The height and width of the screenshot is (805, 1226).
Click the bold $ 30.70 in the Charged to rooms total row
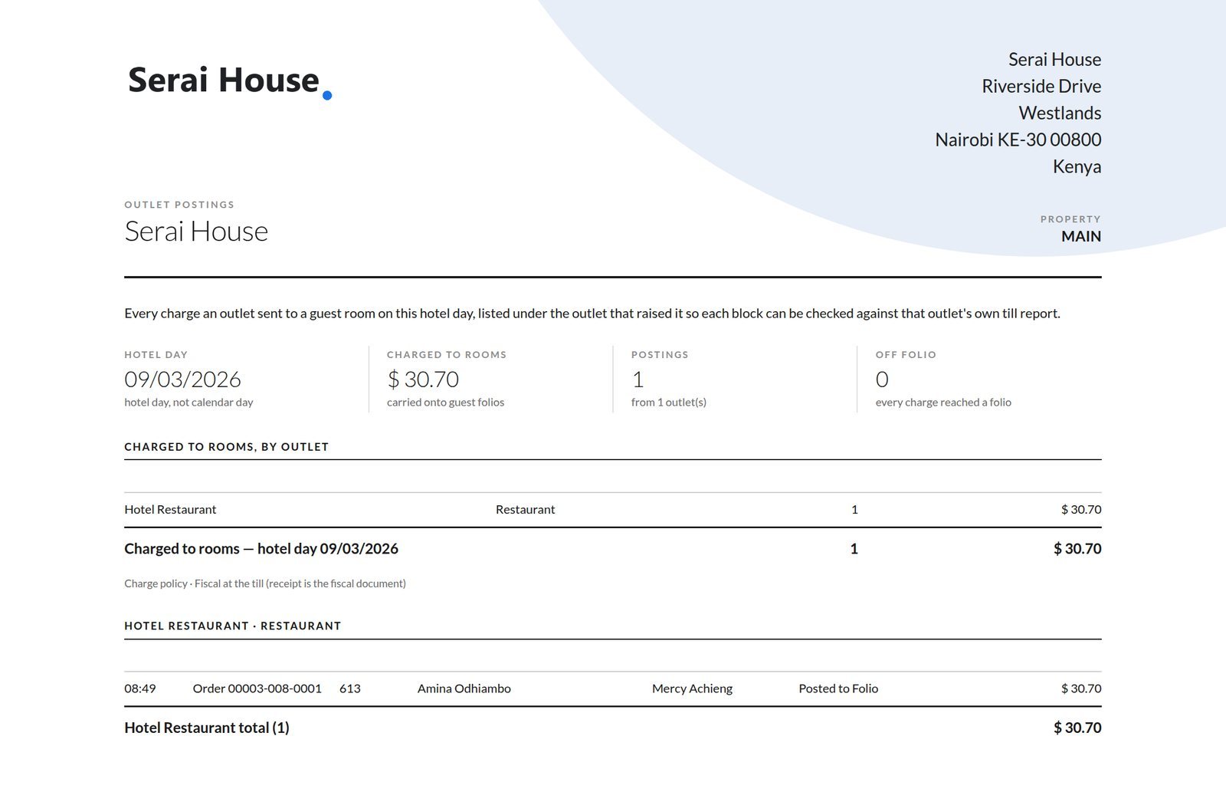tap(1077, 549)
